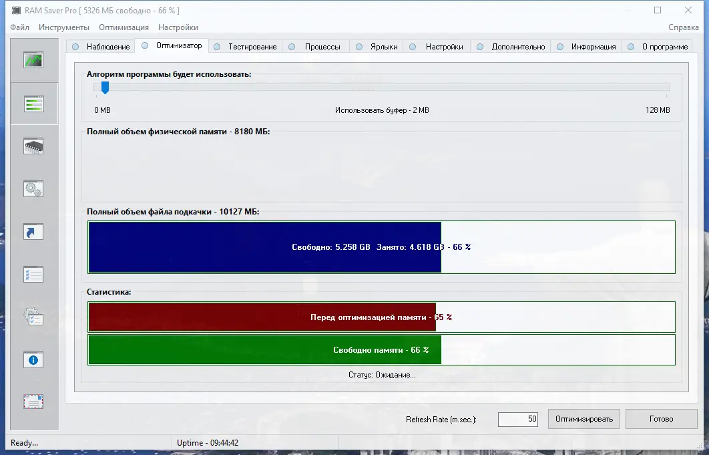This screenshot has width=709, height=455.
Task: Click the 0 MB slider minimum label
Action: tap(103, 110)
